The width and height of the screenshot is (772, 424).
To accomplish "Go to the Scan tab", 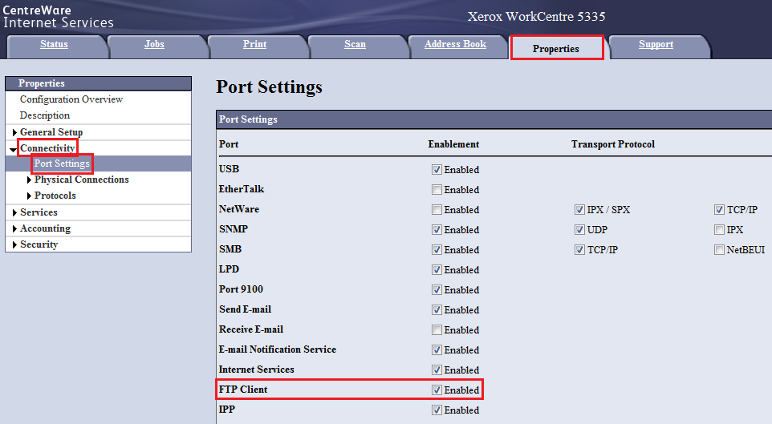I will [355, 45].
